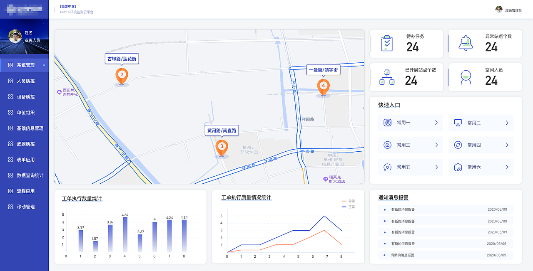Click the 设备质控 grid icon

[10, 97]
